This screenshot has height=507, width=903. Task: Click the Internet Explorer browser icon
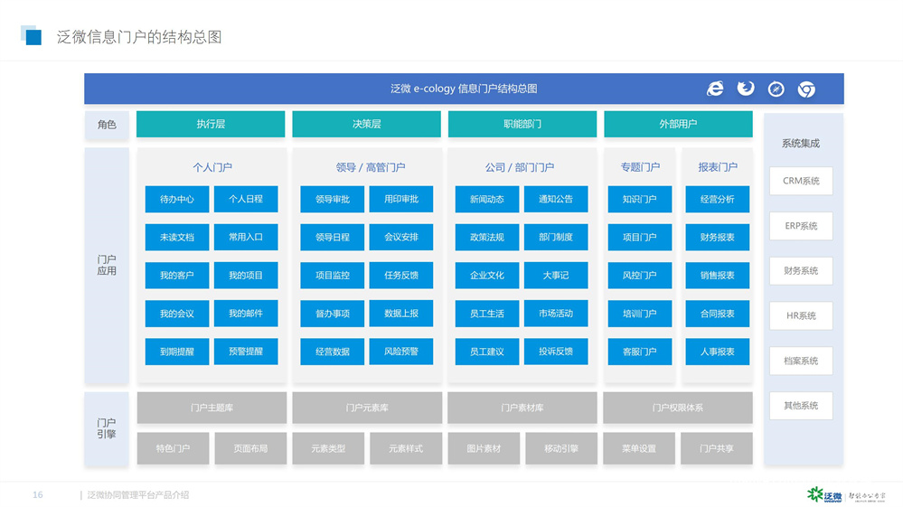point(715,89)
